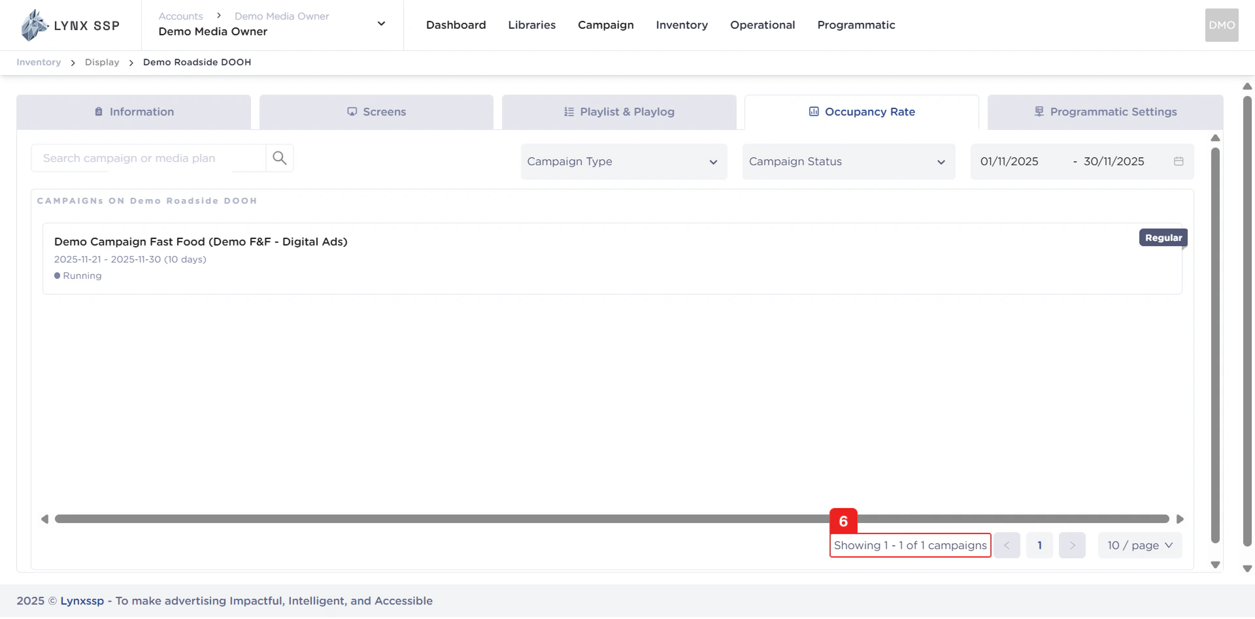Image resolution: width=1255 pixels, height=619 pixels.
Task: Click the search magnifier icon
Action: (280, 158)
